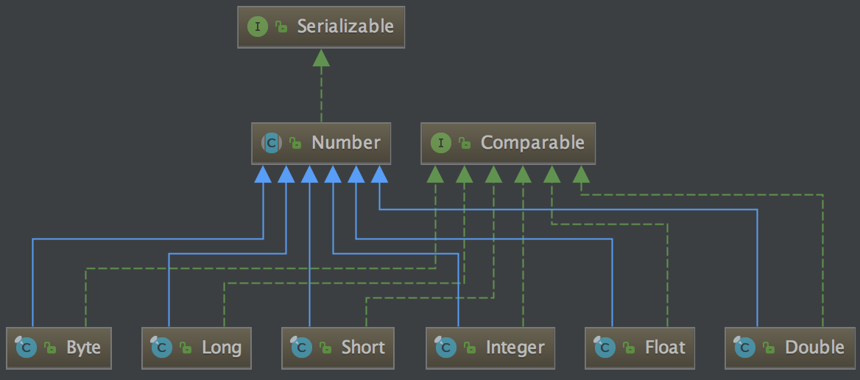This screenshot has height=380, width=860.
Task: Click the Double class icon
Action: click(x=745, y=348)
